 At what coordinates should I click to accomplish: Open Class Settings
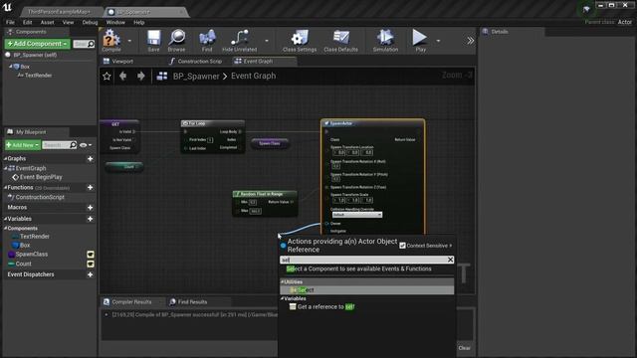pos(300,40)
